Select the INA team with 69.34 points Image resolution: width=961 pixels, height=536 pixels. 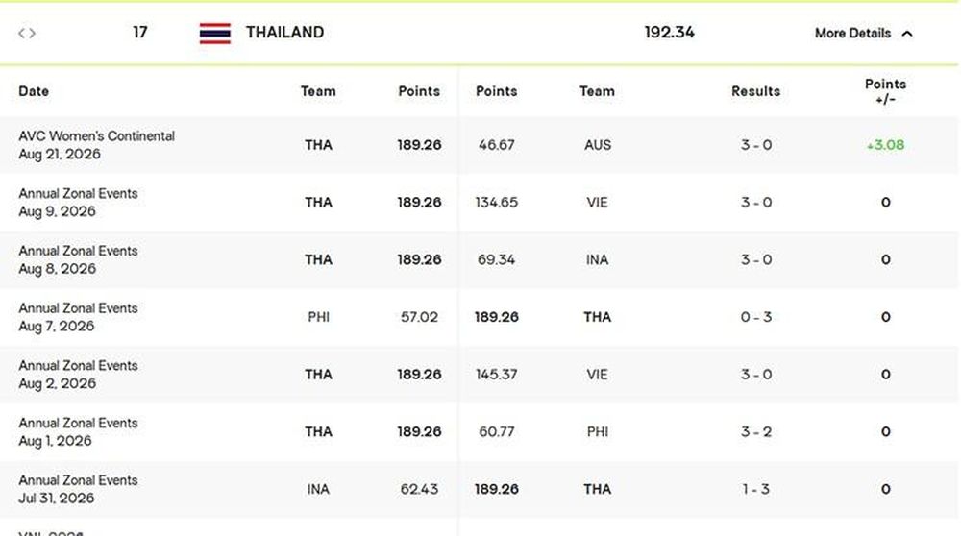[597, 259]
